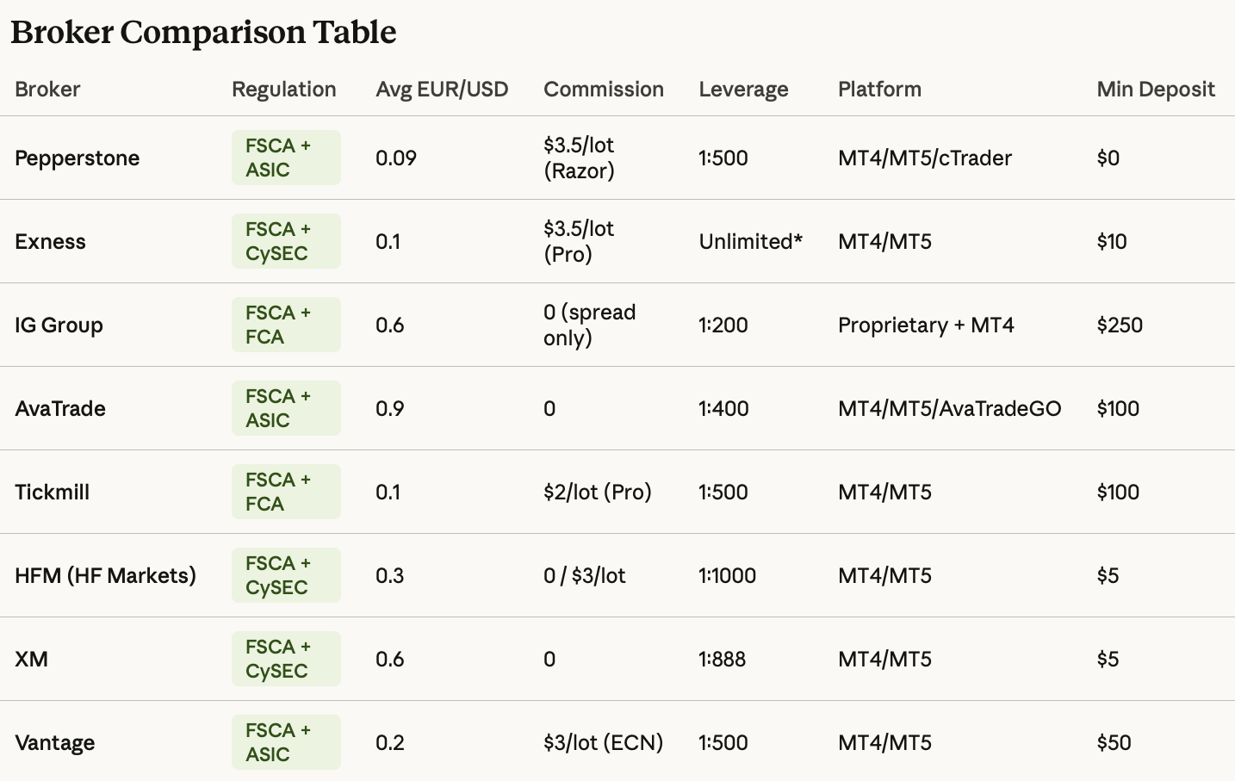The width and height of the screenshot is (1235, 781).
Task: Click Vantage's "1:500" leverage value
Action: 723,743
